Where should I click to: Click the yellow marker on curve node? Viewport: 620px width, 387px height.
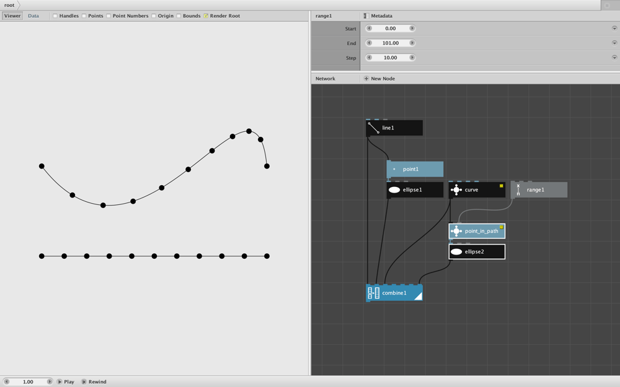(502, 186)
